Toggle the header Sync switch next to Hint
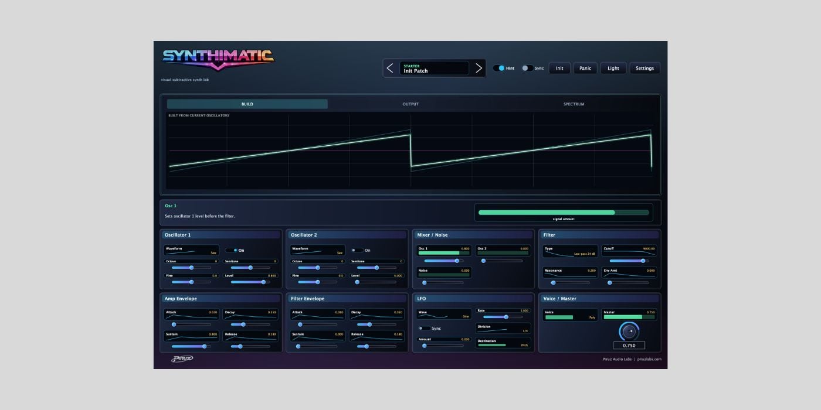This screenshot has height=410, width=821. coord(527,68)
